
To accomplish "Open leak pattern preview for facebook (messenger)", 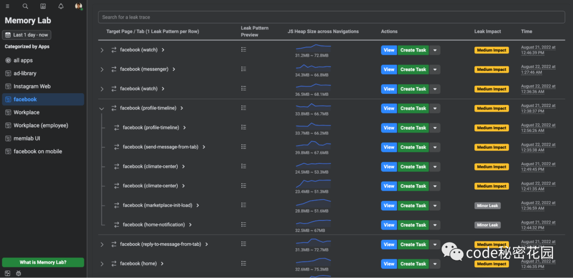I will [x=244, y=69].
